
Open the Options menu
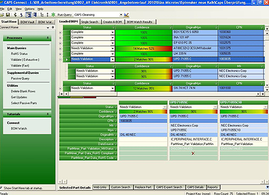click(30, 9)
